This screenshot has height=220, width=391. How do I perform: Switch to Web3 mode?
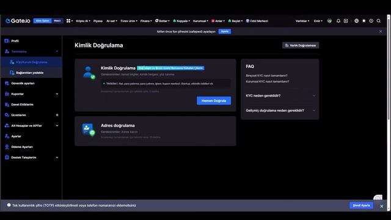(57, 21)
